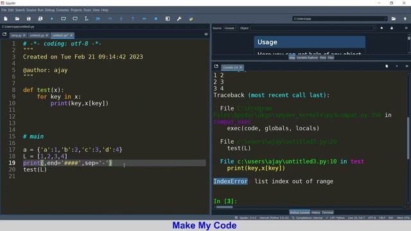The width and height of the screenshot is (411, 231).
Task: Open the Projects menu
Action: [76, 10]
